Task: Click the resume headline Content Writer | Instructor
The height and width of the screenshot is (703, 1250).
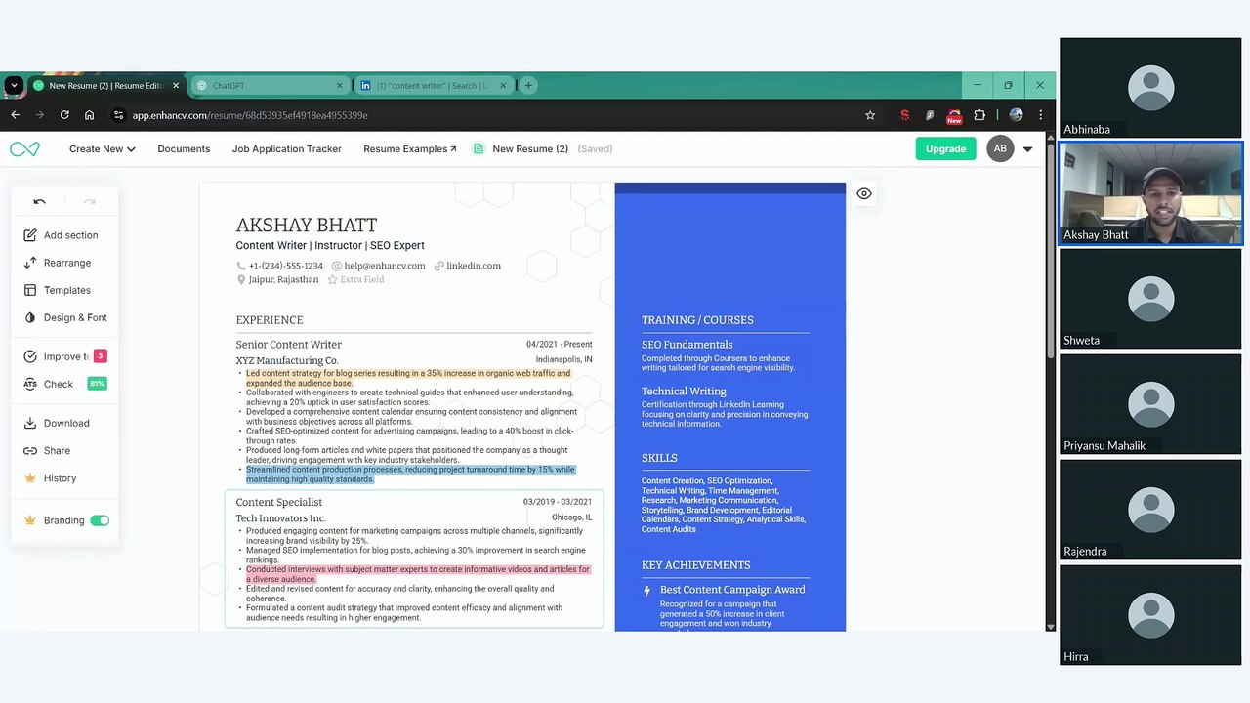Action: click(330, 245)
